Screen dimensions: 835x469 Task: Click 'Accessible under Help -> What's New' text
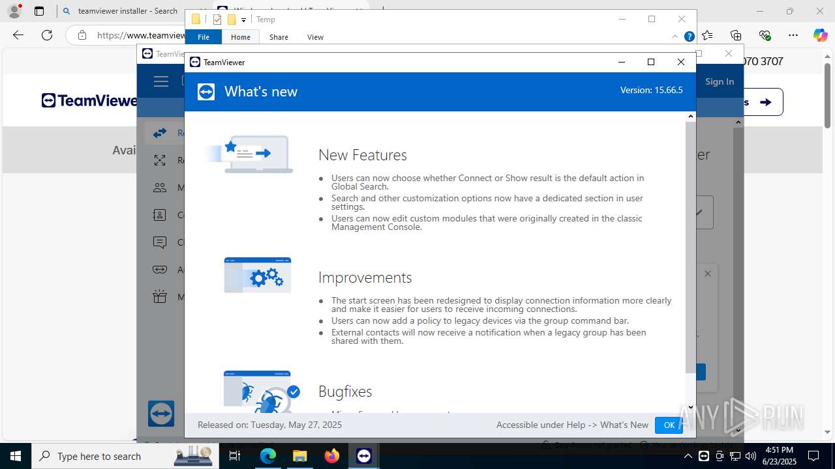pyautogui.click(x=572, y=425)
